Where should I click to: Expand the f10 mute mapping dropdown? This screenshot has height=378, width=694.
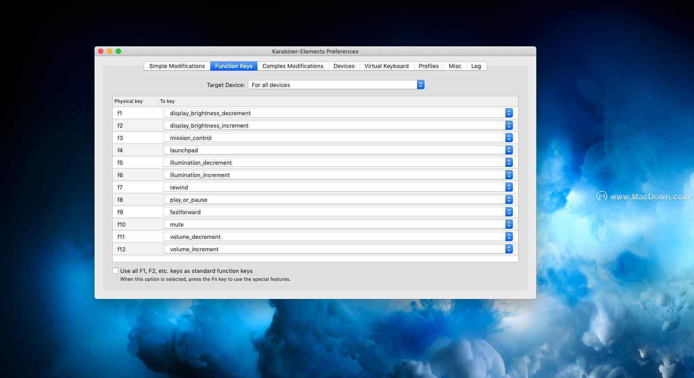coord(338,224)
